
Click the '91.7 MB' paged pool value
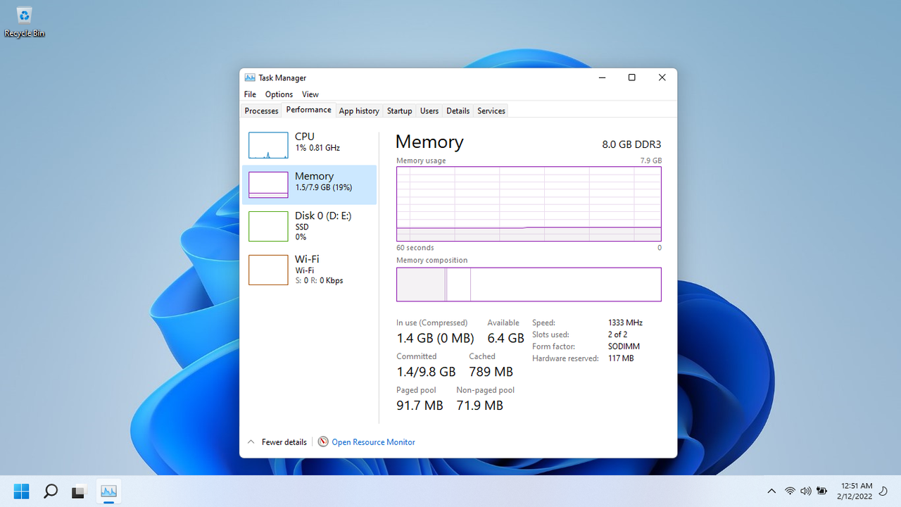[x=420, y=406]
